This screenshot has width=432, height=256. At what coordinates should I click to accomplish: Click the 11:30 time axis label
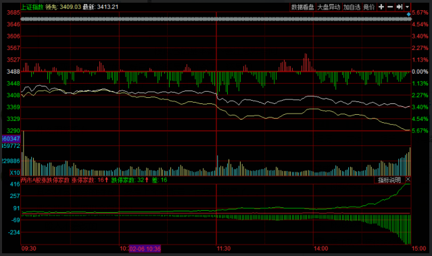point(224,249)
